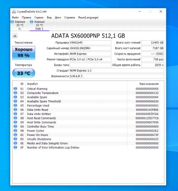Open the Сервис menu

tap(39, 17)
